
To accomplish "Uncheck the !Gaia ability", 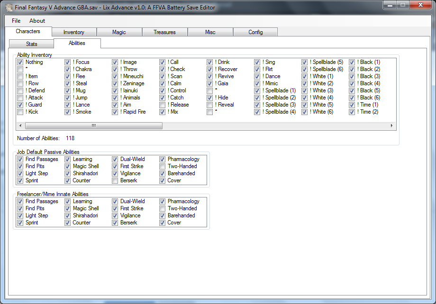I will tap(209, 83).
